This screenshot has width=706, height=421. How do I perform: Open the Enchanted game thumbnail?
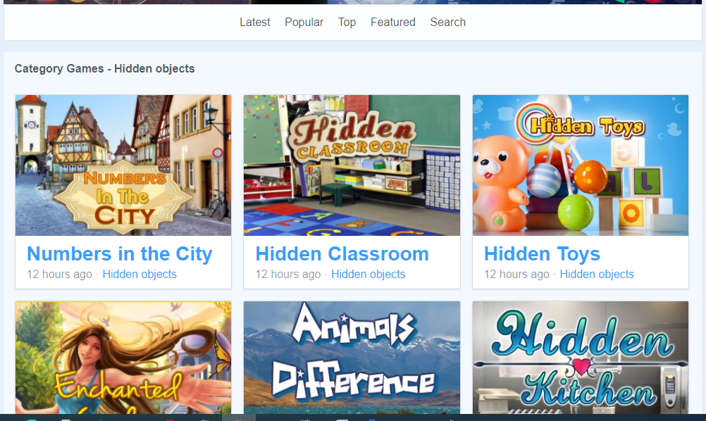[123, 358]
